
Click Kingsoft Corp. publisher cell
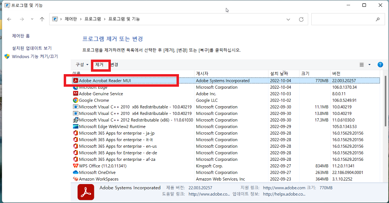point(210,166)
